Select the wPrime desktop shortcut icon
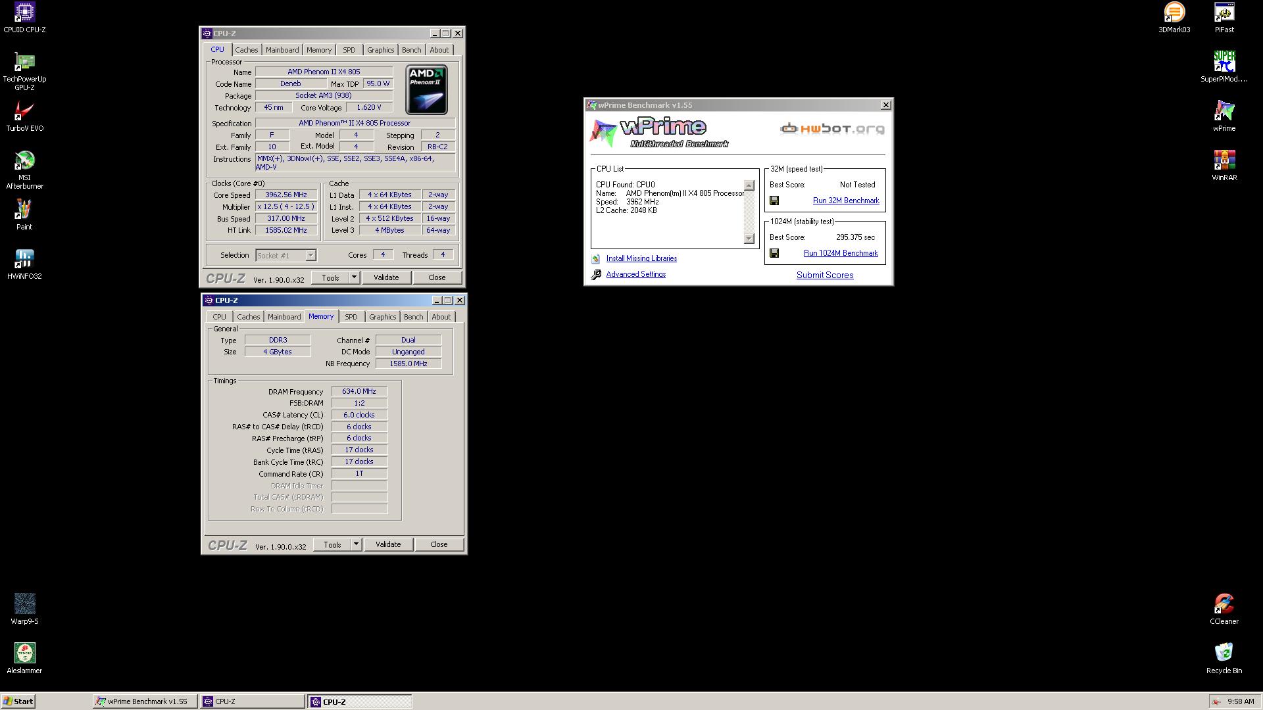The height and width of the screenshot is (710, 1263). (x=1224, y=116)
